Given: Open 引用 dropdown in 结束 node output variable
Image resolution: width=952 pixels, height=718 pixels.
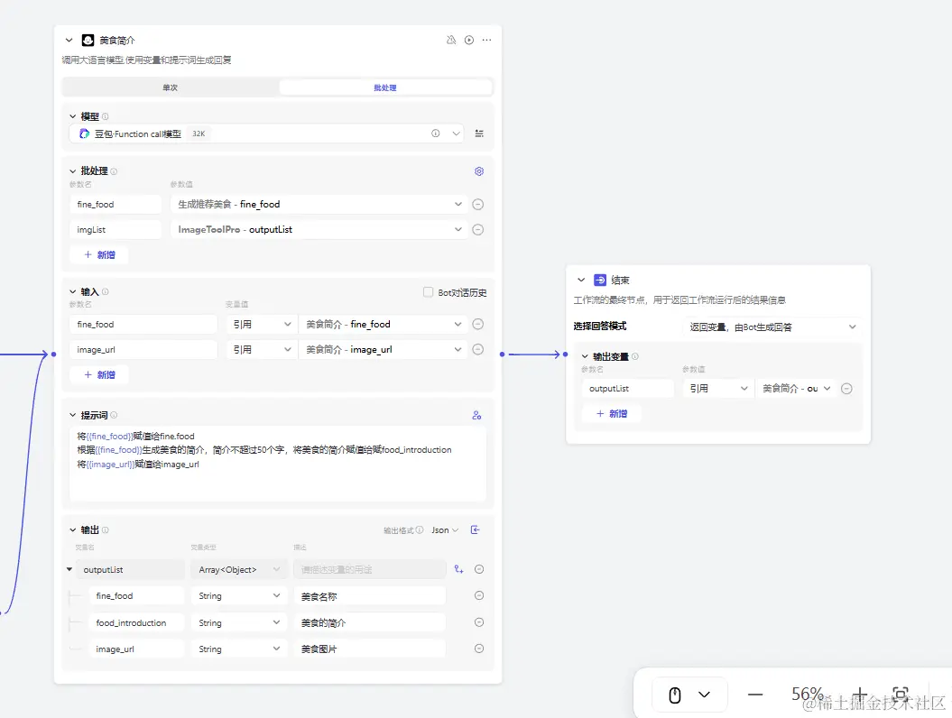Looking at the screenshot, I should (718, 389).
